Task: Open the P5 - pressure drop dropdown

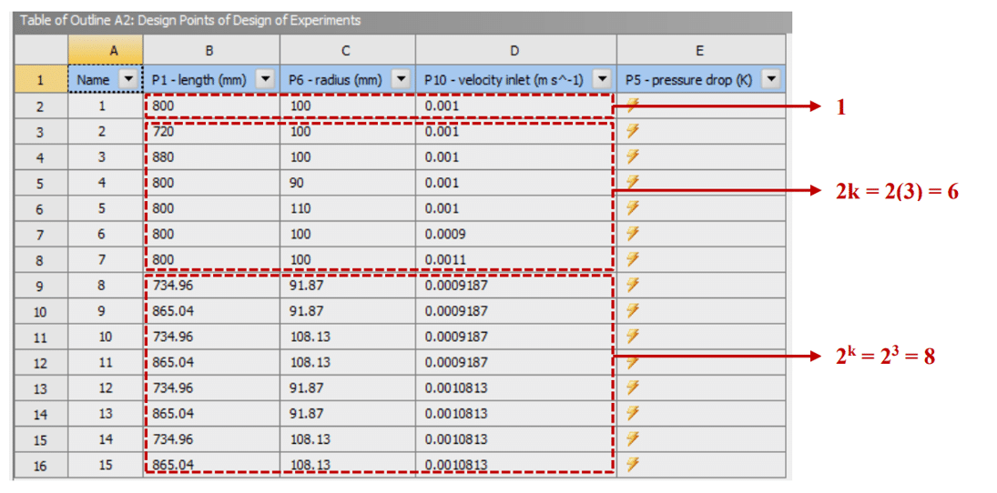Action: click(770, 80)
